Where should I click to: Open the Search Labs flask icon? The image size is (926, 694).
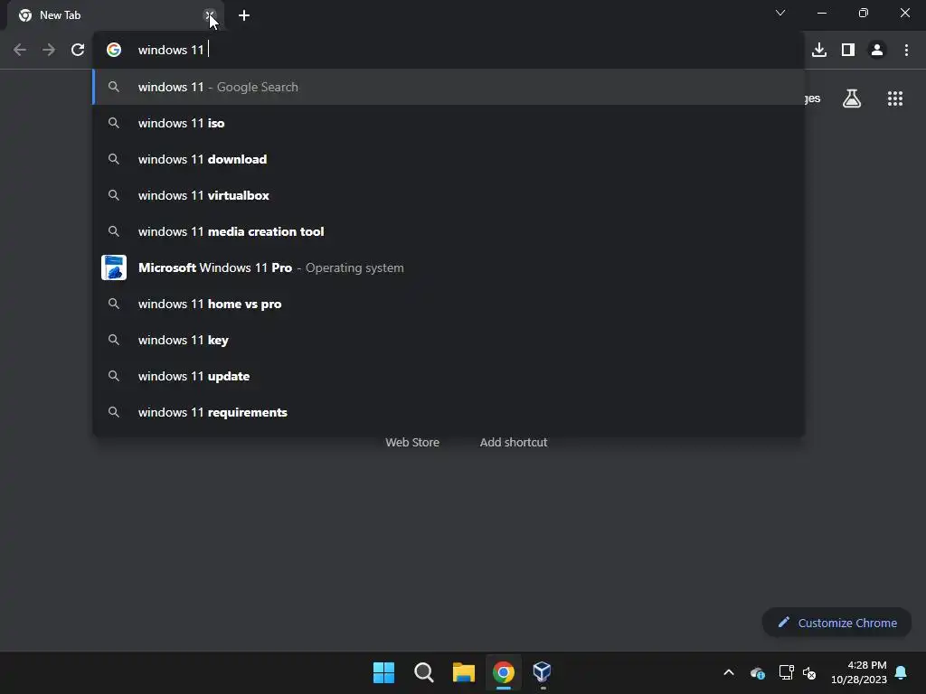(851, 98)
